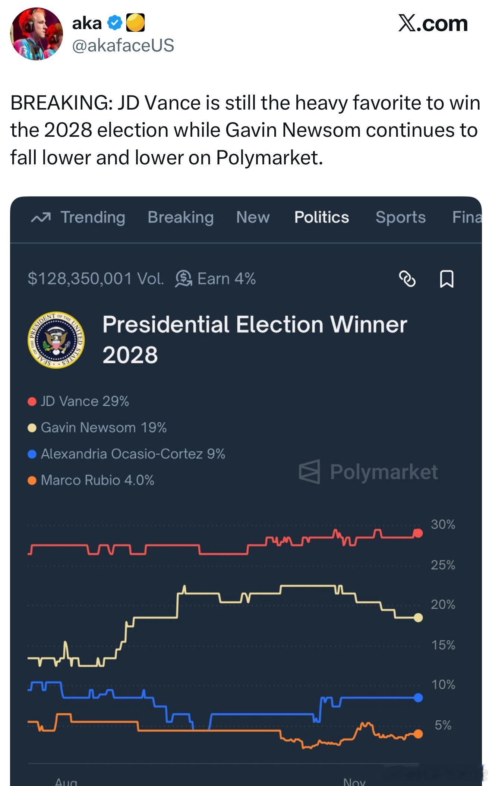The width and height of the screenshot is (492, 786).
Task: Click the blue verified badge icon
Action: (x=114, y=23)
